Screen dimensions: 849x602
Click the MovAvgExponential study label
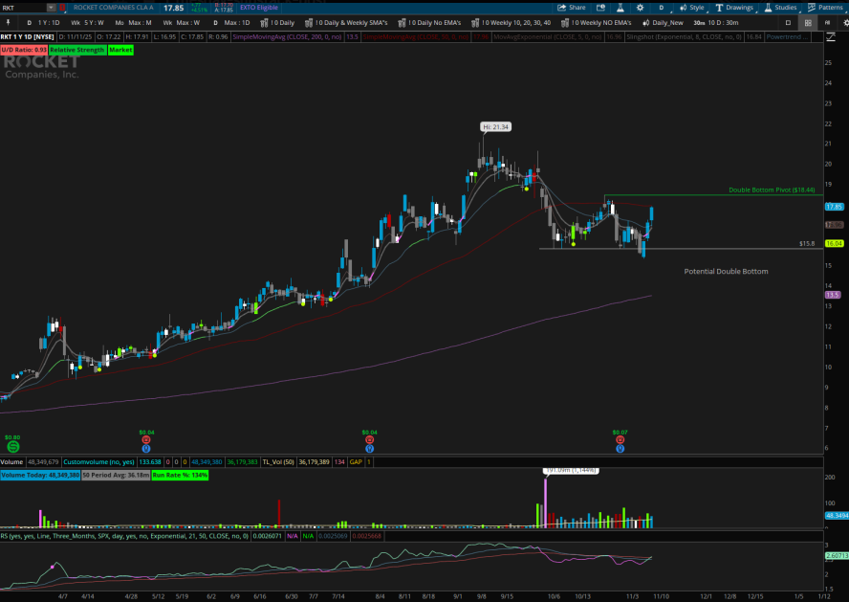click(x=547, y=36)
